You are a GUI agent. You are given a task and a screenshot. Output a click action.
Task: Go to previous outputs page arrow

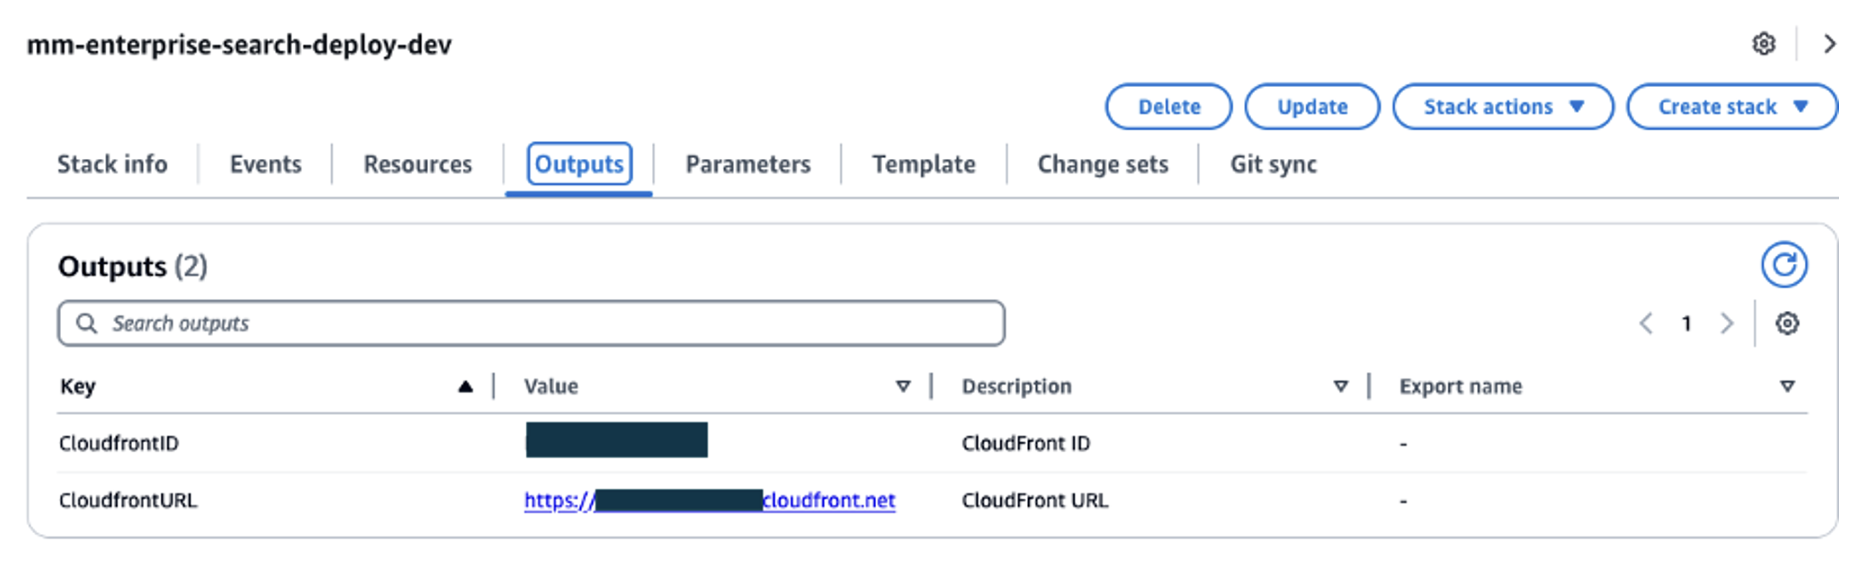click(1646, 323)
